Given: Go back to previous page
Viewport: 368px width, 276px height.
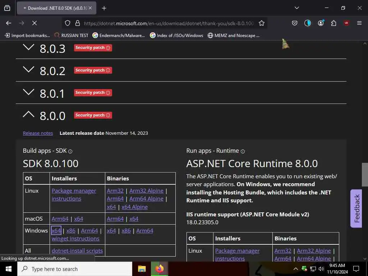Looking at the screenshot, I should click(x=9, y=23).
